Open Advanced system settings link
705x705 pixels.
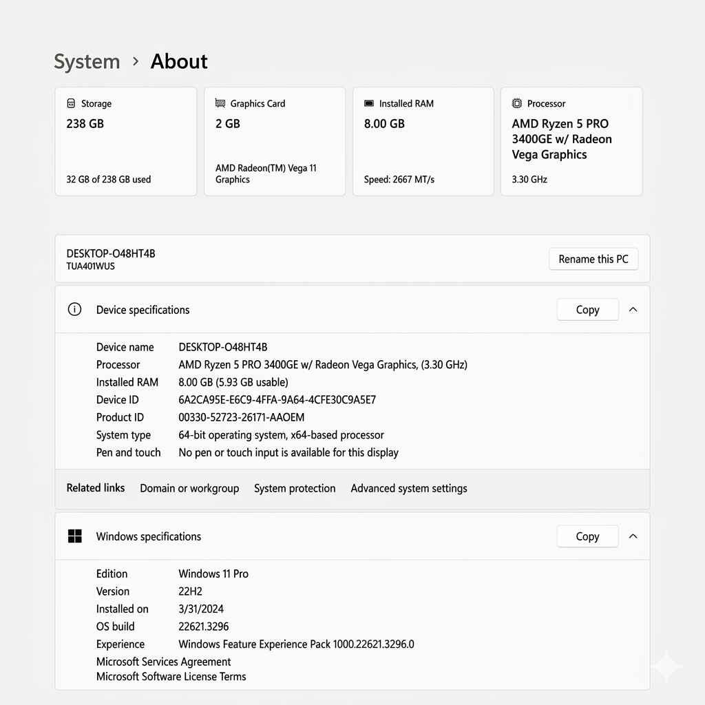click(x=409, y=488)
